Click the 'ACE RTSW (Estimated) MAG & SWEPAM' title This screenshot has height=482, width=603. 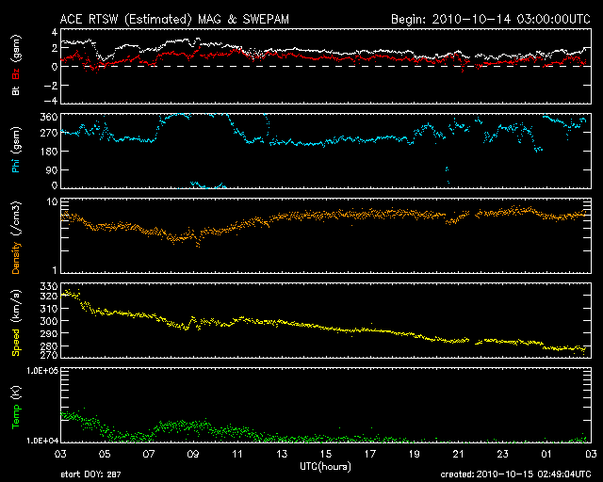(174, 19)
